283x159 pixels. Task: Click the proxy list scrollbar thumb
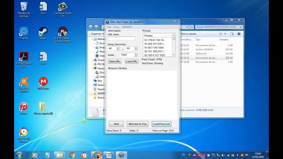click(x=173, y=38)
